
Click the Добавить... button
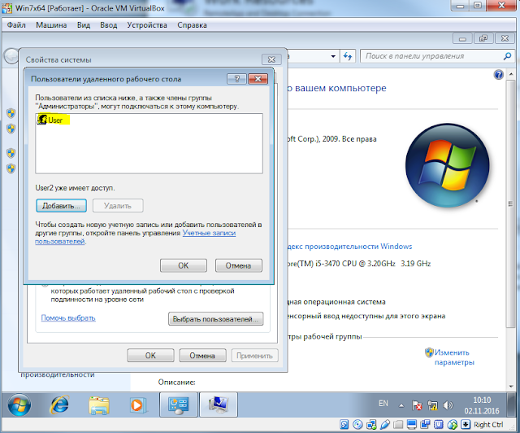click(62, 206)
